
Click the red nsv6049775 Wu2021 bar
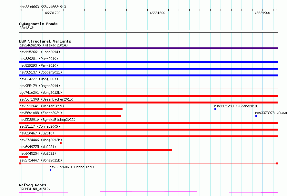(95, 150)
